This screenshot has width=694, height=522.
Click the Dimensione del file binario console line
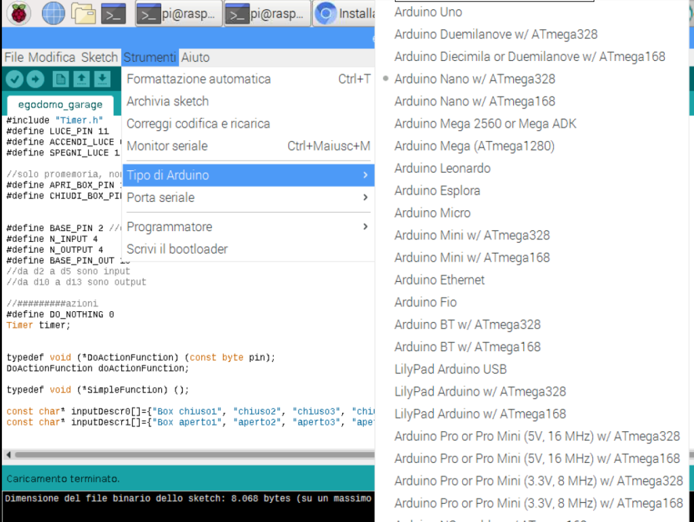point(188,498)
